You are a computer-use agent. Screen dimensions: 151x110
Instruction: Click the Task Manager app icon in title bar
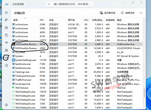point(7,4)
